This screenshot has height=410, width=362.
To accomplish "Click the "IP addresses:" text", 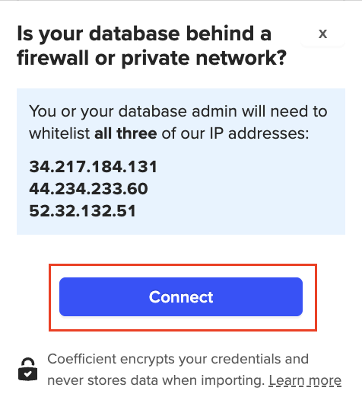I will (259, 133).
